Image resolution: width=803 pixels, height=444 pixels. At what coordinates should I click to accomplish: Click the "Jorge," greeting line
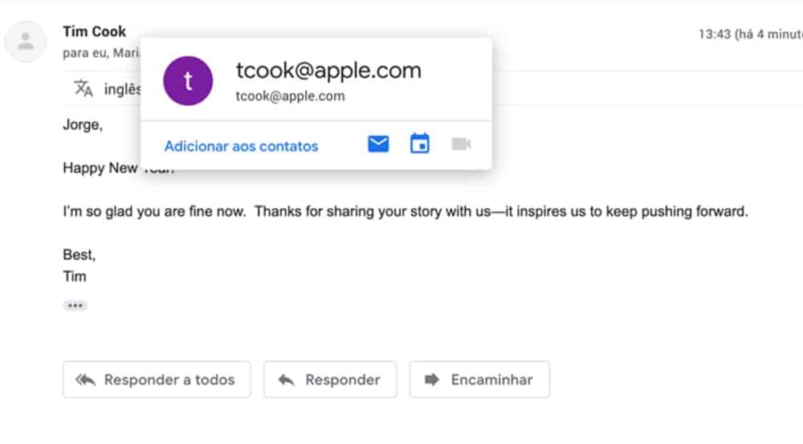[x=83, y=124]
